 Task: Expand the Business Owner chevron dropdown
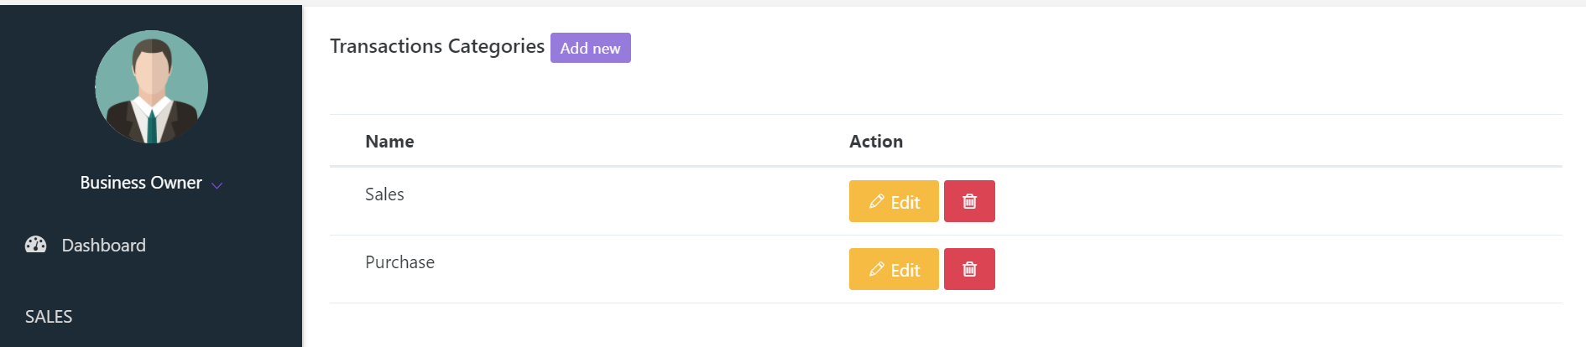tap(217, 185)
